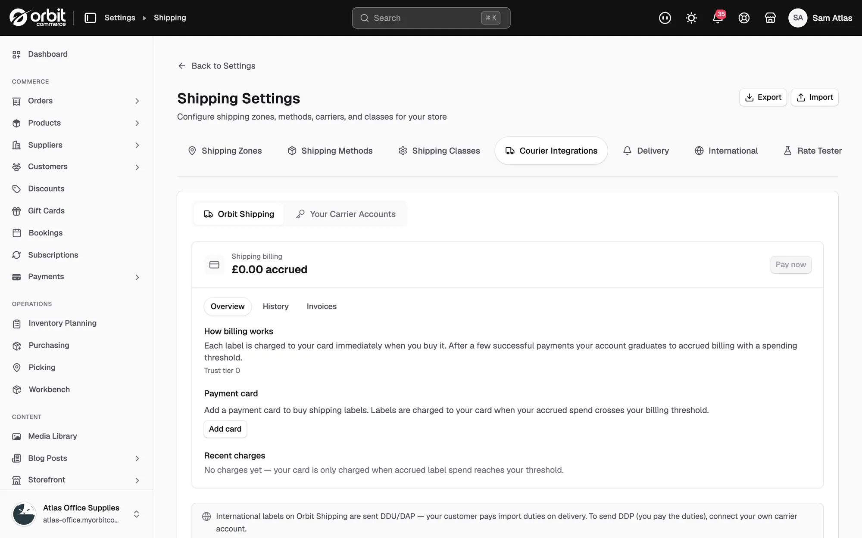The image size is (862, 538).
Task: Switch to Shipping Zones tab
Action: pos(225,151)
